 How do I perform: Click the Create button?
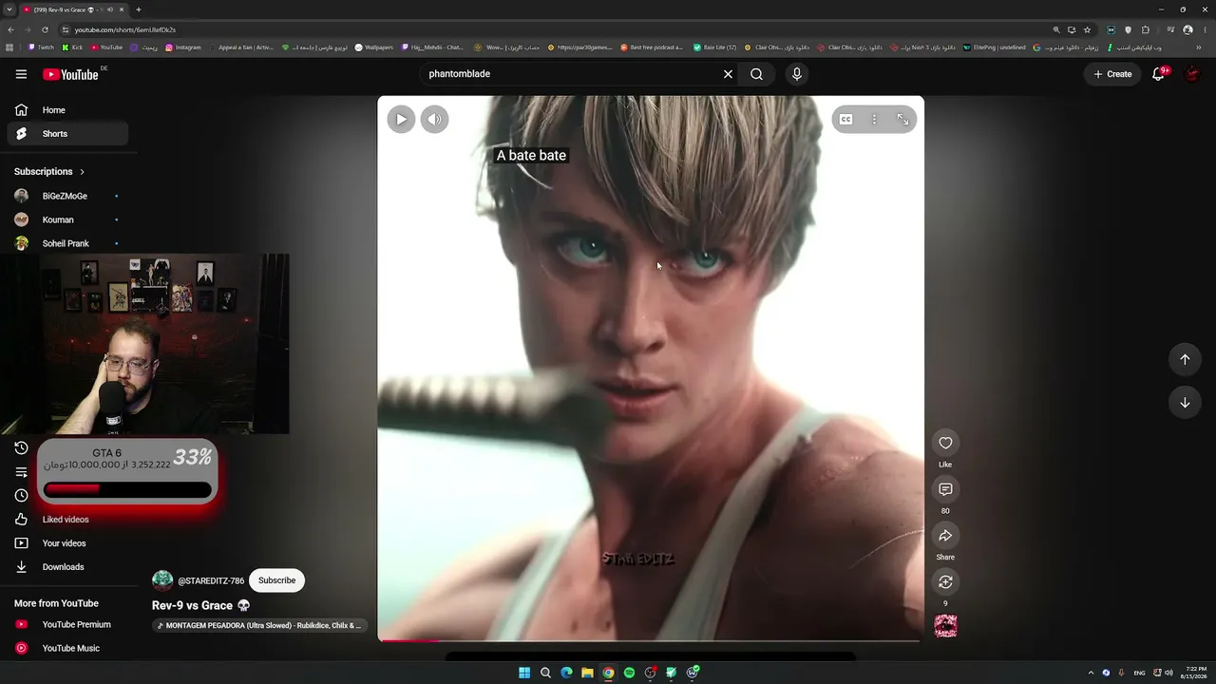pos(1112,74)
